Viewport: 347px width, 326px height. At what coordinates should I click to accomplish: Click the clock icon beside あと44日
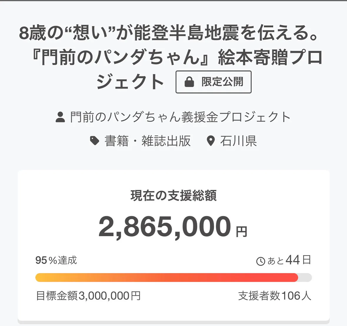(260, 261)
